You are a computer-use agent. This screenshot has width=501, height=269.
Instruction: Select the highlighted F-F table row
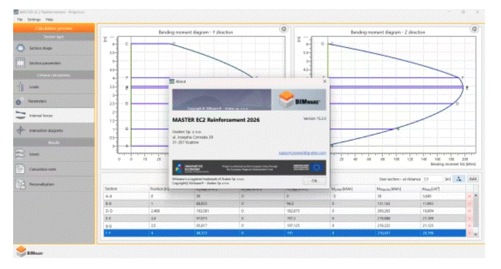(x=284, y=233)
